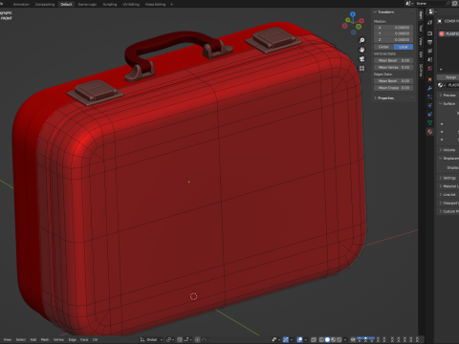This screenshot has height=344, width=459.
Task: Open the View tab in sidebar
Action: tap(421, 41)
